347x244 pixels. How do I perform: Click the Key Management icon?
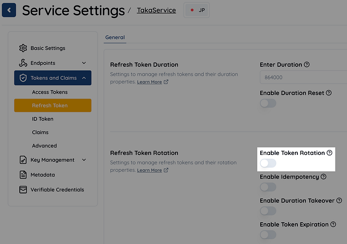click(23, 160)
